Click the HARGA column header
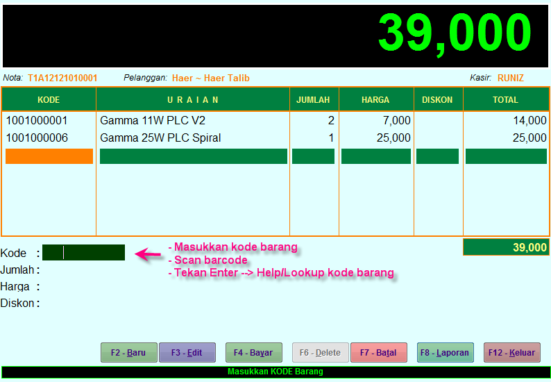 [375, 100]
